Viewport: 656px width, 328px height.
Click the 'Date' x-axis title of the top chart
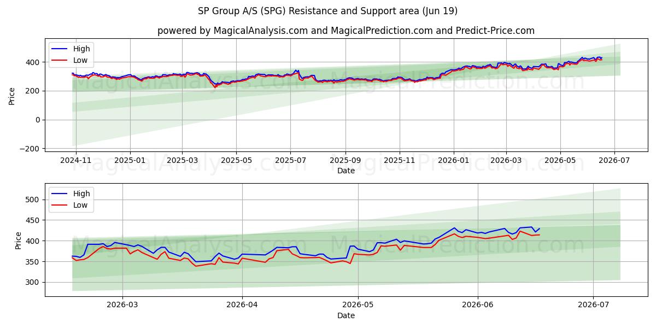pos(346,171)
